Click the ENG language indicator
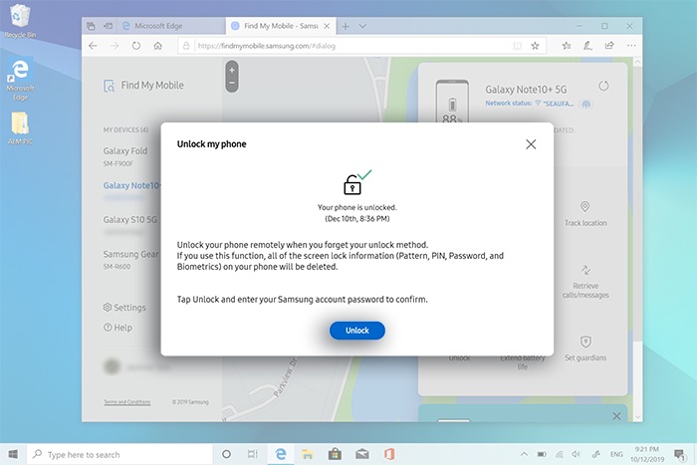 616,454
